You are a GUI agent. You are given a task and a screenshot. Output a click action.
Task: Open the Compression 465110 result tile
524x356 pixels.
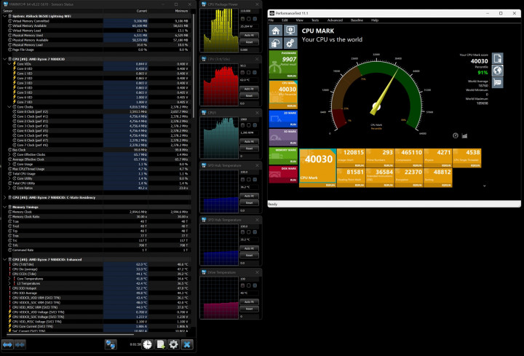[409, 158]
